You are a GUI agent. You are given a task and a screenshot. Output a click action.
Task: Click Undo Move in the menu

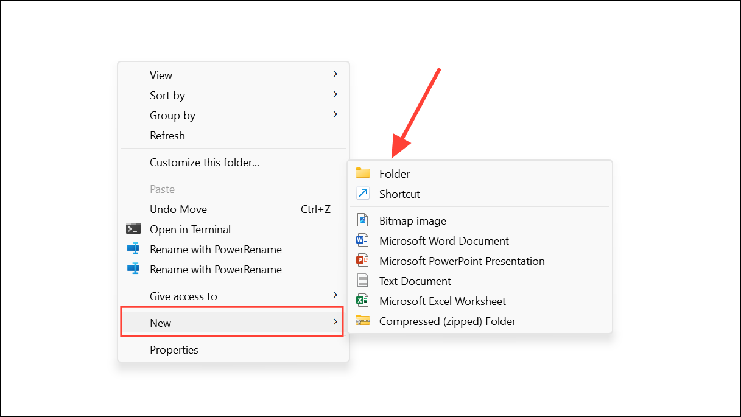click(x=178, y=209)
